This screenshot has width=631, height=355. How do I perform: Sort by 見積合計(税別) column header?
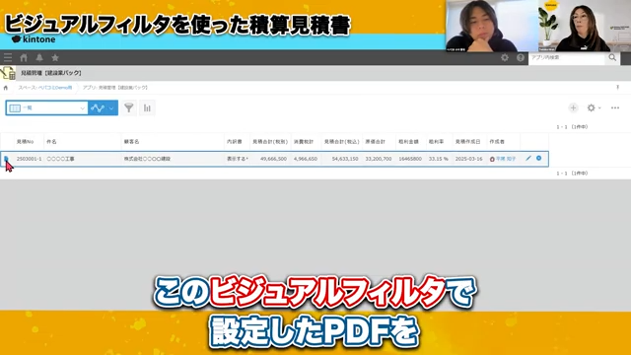(x=270, y=142)
